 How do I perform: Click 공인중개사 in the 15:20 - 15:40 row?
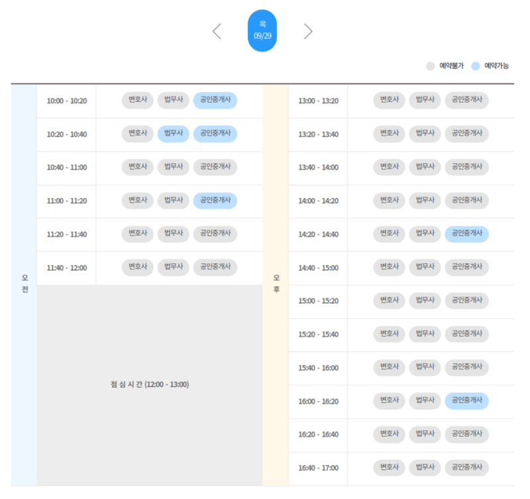click(x=467, y=334)
